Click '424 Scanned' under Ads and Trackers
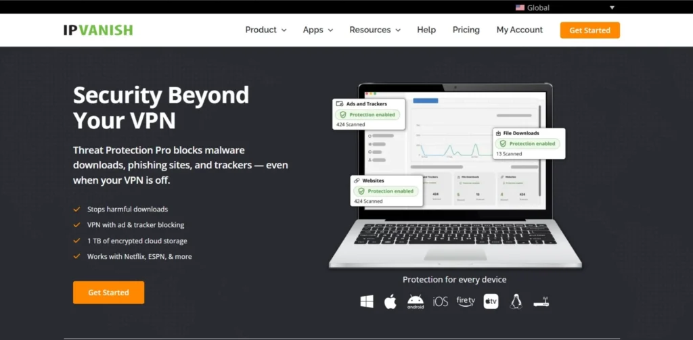693x340 pixels. (351, 124)
